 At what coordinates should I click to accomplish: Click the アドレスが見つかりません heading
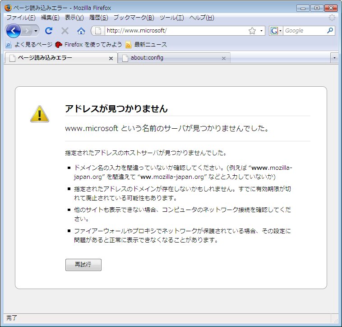(116, 108)
